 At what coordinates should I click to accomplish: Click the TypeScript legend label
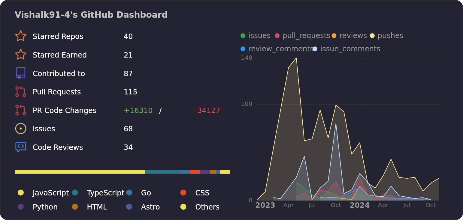pyautogui.click(x=105, y=193)
